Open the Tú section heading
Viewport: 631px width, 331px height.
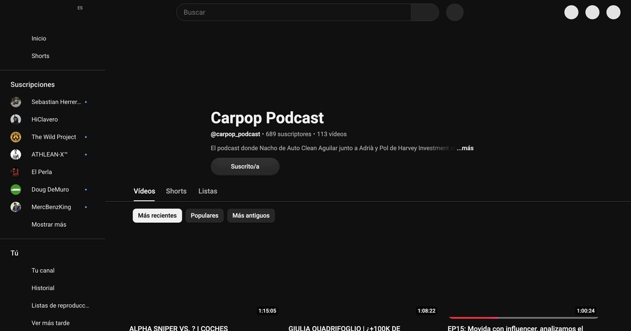click(15, 253)
